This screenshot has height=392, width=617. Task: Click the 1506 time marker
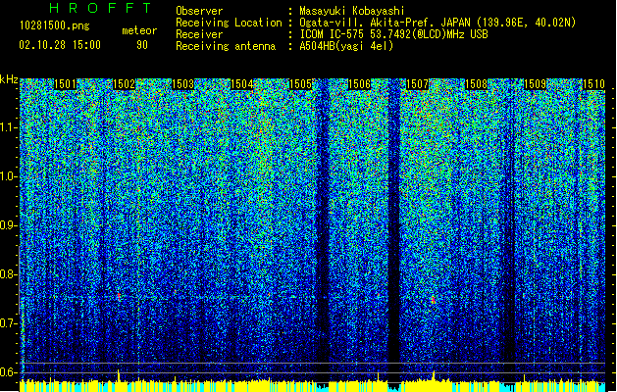point(359,84)
